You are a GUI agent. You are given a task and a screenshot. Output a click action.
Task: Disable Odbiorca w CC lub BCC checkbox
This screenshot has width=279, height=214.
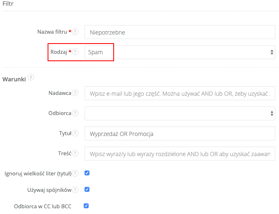87,205
